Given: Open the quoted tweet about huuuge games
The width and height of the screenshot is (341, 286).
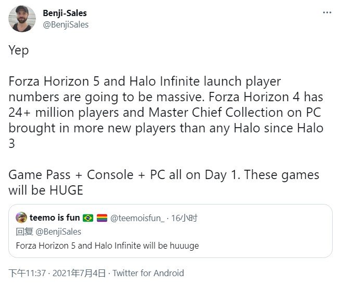Looking at the screenshot, I should click(170, 231).
